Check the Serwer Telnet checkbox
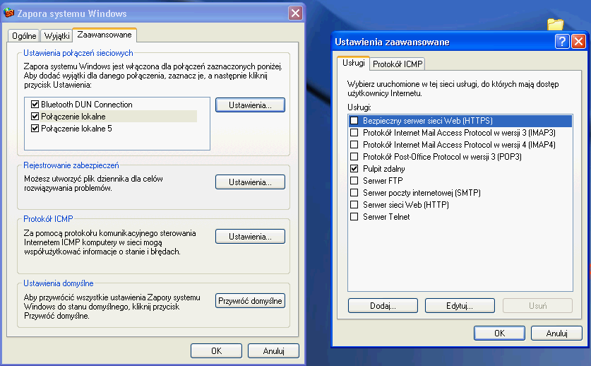 [354, 217]
